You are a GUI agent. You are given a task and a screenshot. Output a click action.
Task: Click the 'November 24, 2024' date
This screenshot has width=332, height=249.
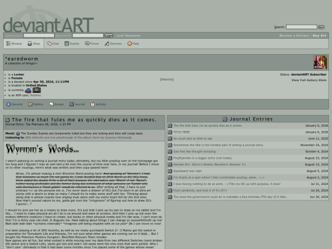(314, 145)
